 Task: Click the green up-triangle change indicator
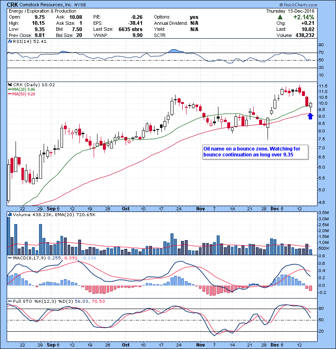click(280, 17)
